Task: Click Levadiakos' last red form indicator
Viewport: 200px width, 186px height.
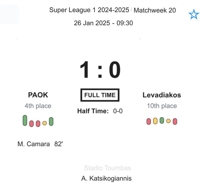Action: pyautogui.click(x=175, y=121)
